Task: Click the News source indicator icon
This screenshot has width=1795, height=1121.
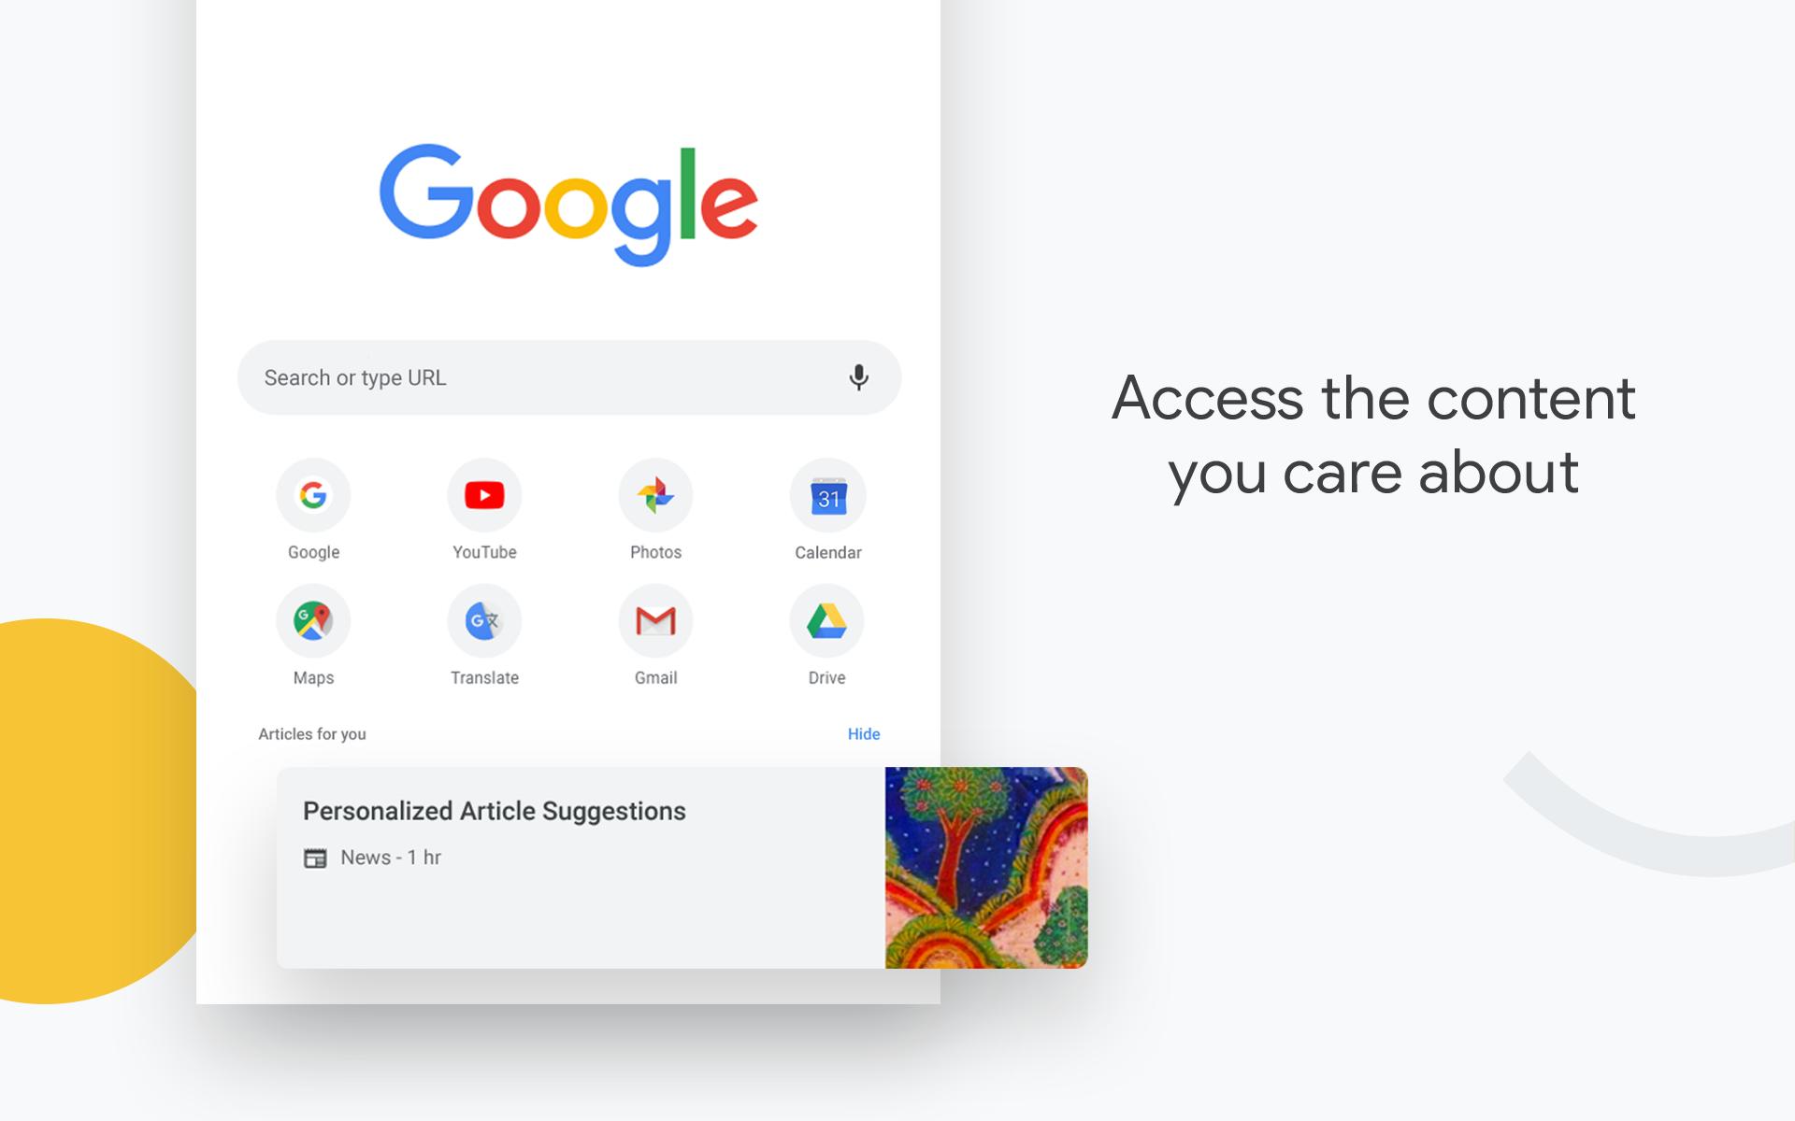Action: 315,857
